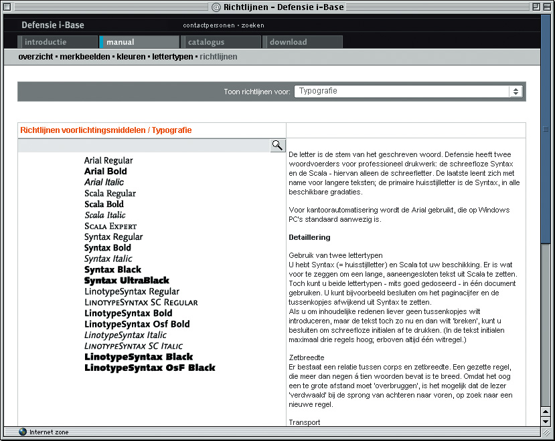Select the lettertypen submenu item
555x441 pixels.
173,57
